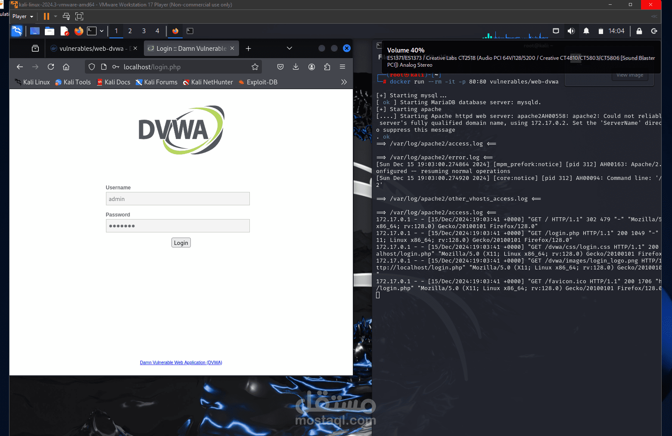
Task: Open the Kali applications menu icon
Action: pos(17,31)
